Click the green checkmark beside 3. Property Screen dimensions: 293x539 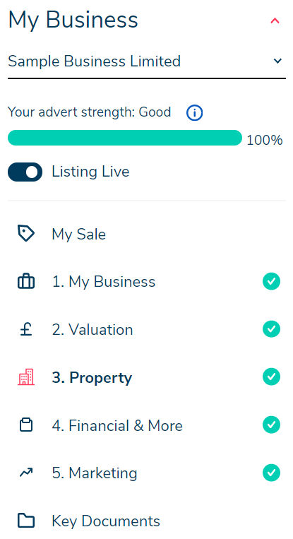(x=271, y=377)
